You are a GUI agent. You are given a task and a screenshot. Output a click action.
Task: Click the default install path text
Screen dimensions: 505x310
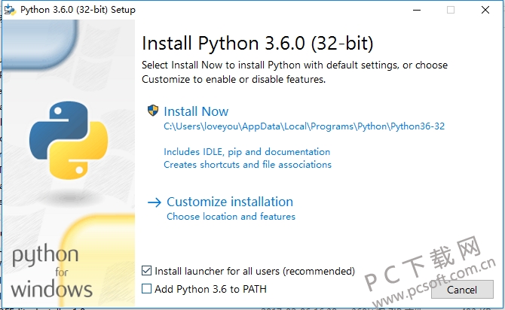tap(304, 126)
